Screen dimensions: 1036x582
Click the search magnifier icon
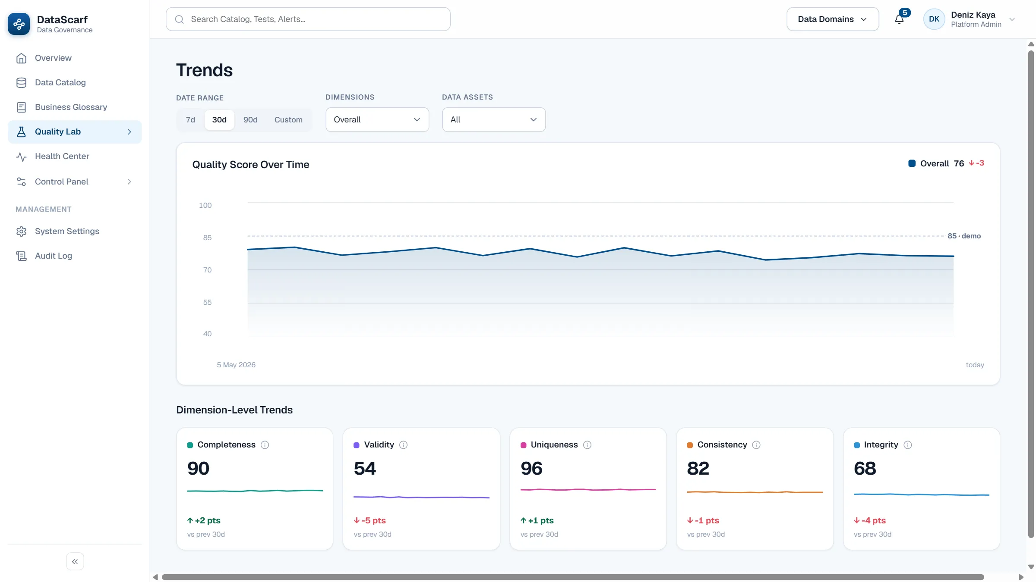click(x=180, y=19)
